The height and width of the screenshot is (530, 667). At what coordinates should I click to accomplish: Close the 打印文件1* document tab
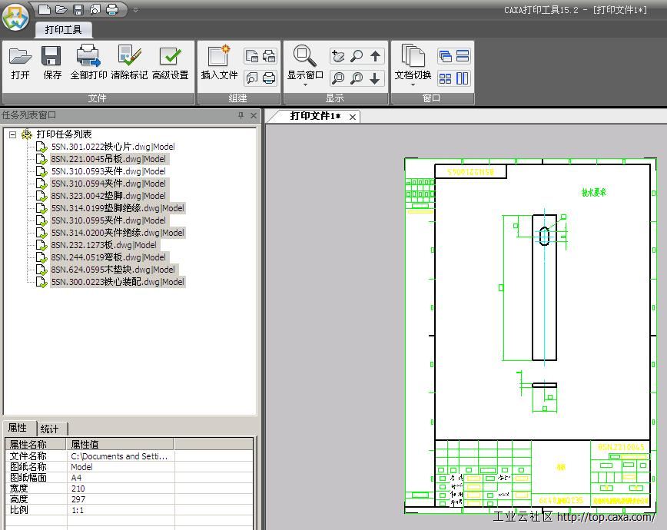353,117
